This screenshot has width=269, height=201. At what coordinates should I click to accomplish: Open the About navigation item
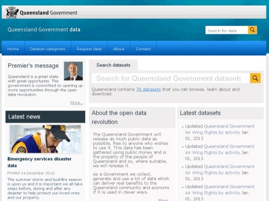click(x=119, y=49)
